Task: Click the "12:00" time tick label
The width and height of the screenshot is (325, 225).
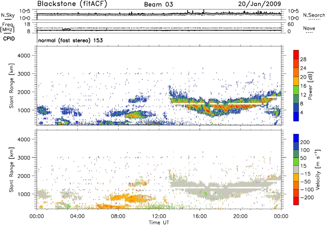Action: [159, 216]
